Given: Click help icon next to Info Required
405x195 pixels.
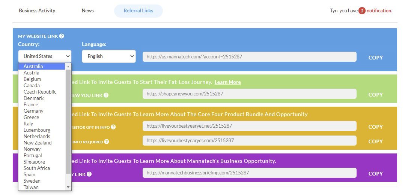Looking at the screenshot, I should (x=107, y=142).
